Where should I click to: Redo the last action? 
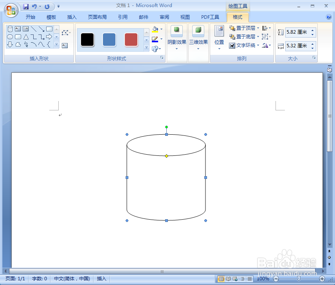click(47, 7)
